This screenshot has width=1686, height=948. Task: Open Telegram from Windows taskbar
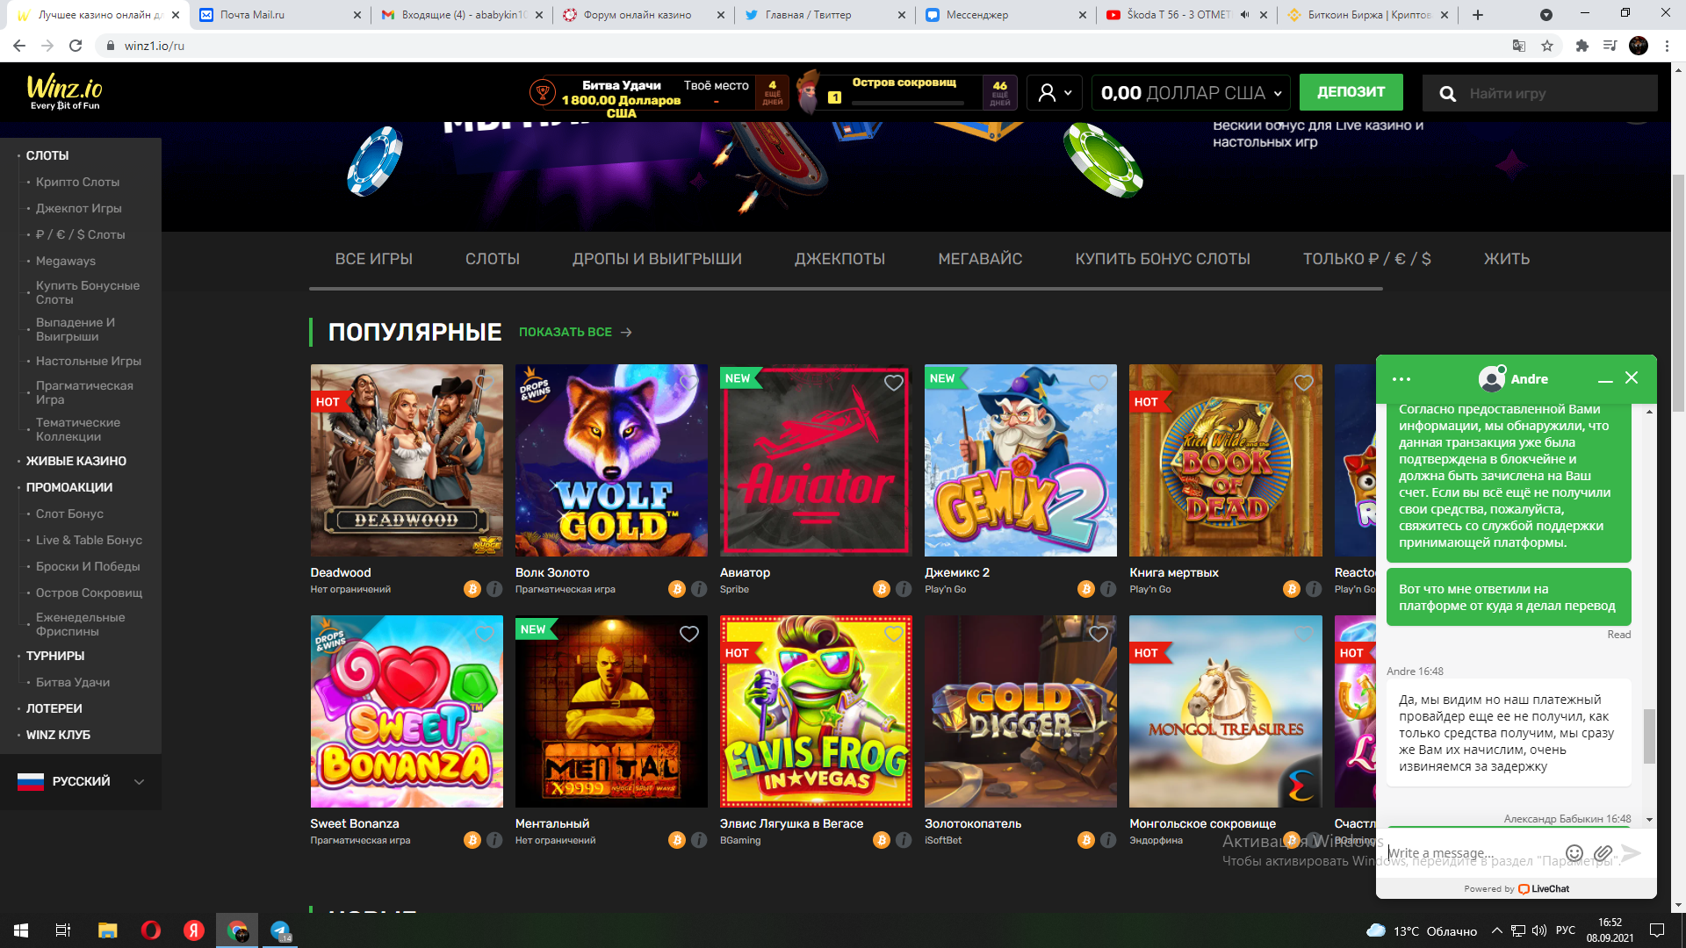coord(281,930)
